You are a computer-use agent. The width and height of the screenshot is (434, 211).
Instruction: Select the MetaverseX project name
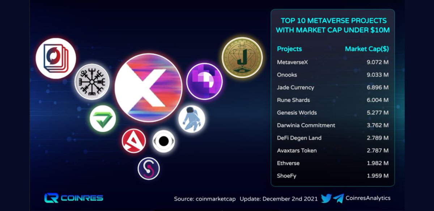coord(292,62)
